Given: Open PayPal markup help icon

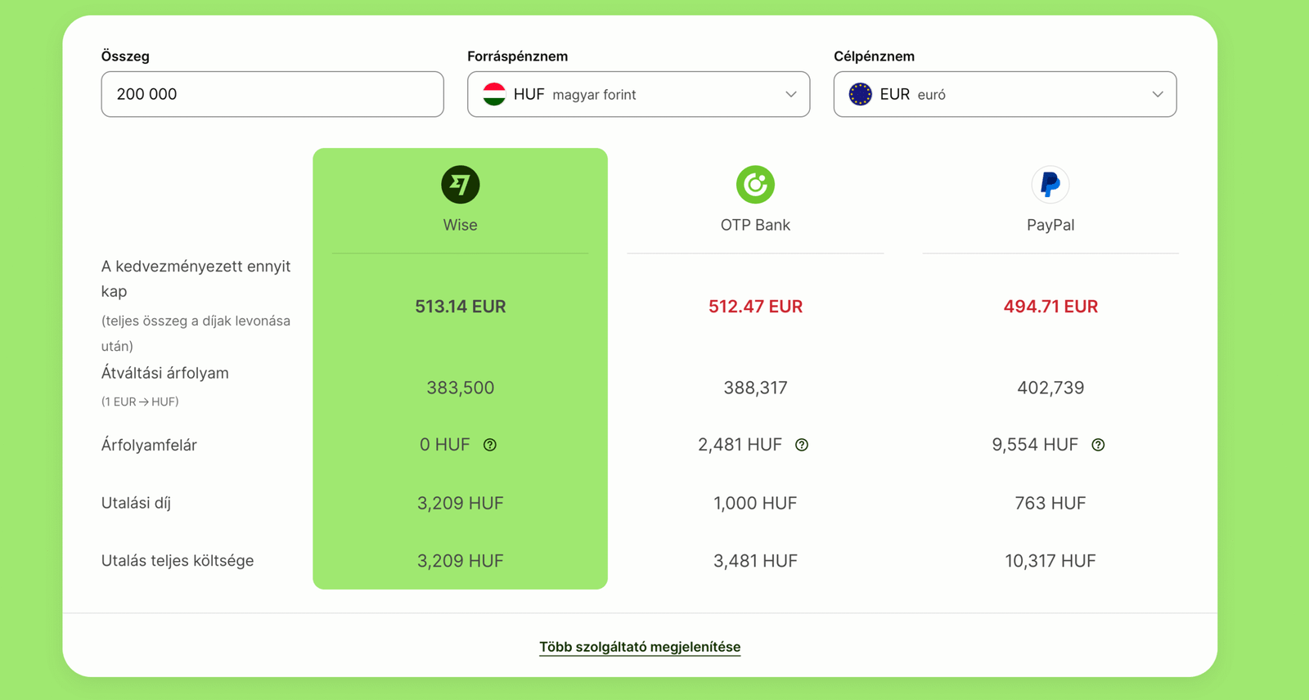Looking at the screenshot, I should point(1098,445).
